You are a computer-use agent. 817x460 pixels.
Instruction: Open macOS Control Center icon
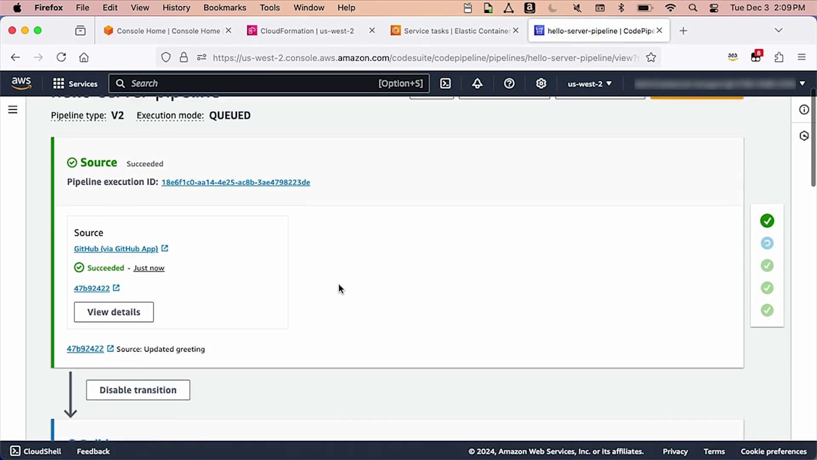coord(714,7)
